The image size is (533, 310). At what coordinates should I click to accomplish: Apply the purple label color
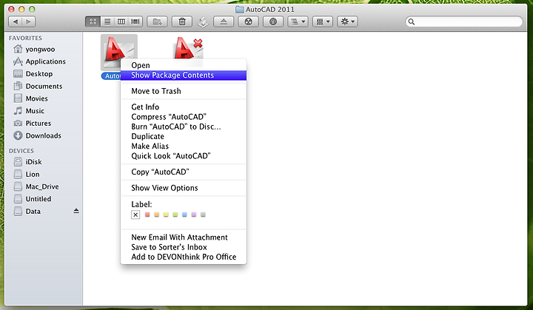coord(194,215)
